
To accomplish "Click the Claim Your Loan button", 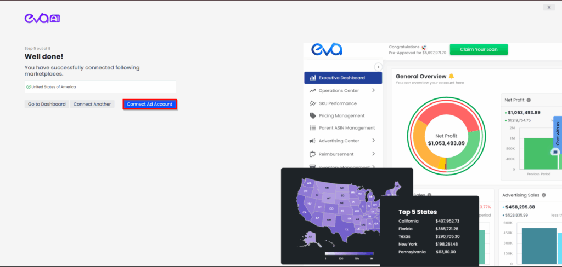I will 479,49.
